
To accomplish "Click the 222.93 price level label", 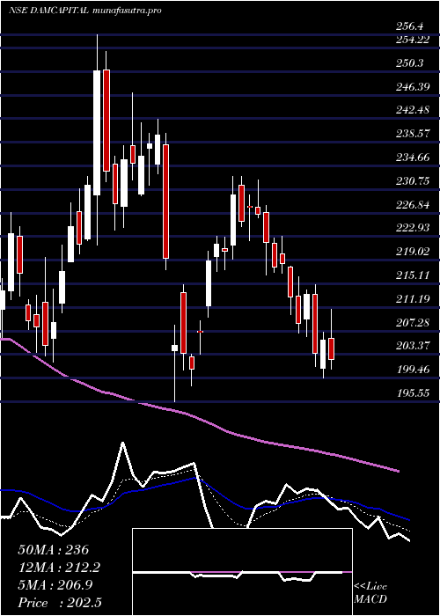I will (413, 228).
